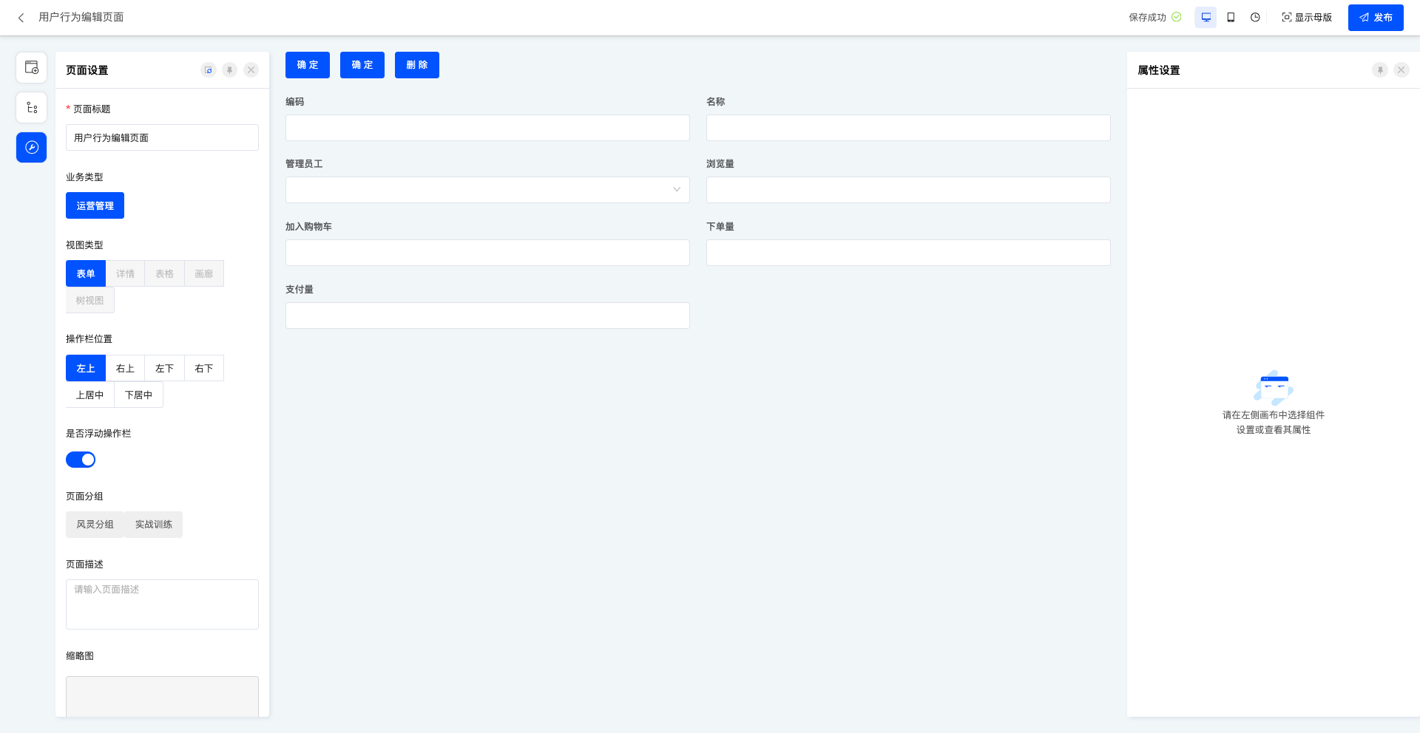The width and height of the screenshot is (1420, 733).
Task: Switch to mobile device preview
Action: click(x=1231, y=18)
